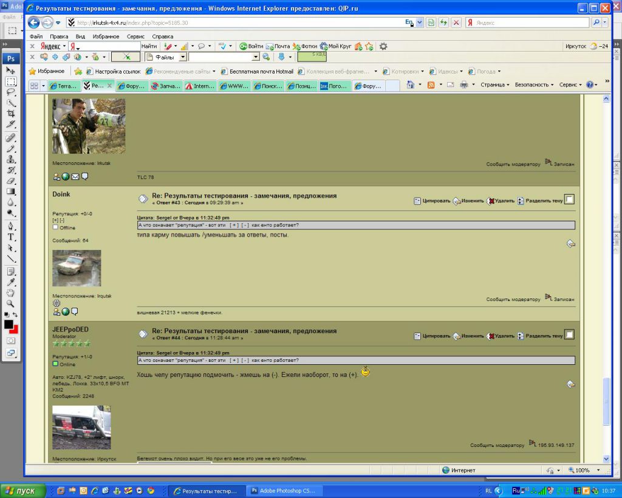Click the black foreground color swatch
This screenshot has height=498, width=622.
coord(9,325)
